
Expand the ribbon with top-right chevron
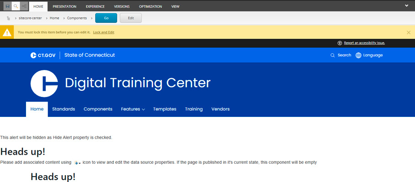point(407,5)
